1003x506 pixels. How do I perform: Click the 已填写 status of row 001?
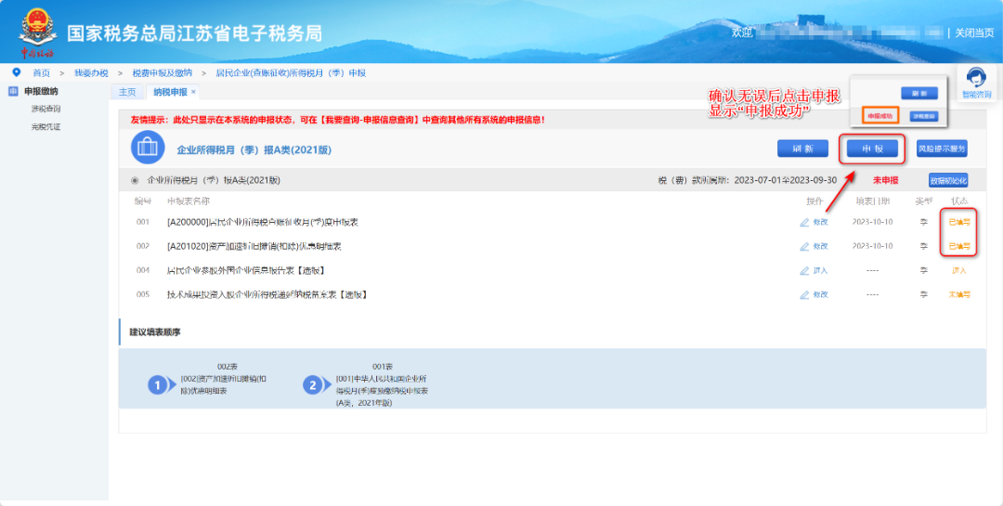tap(958, 222)
